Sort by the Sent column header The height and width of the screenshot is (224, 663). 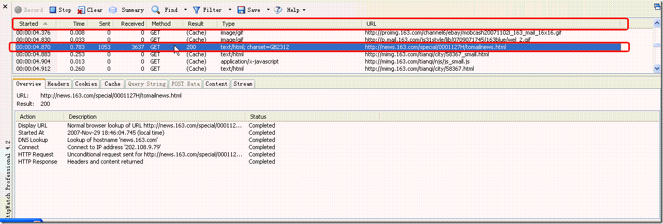pyautogui.click(x=99, y=24)
